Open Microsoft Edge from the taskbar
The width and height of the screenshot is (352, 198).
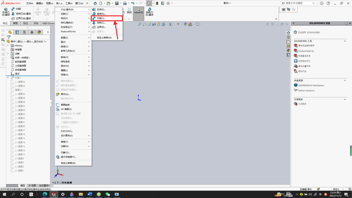point(45,195)
